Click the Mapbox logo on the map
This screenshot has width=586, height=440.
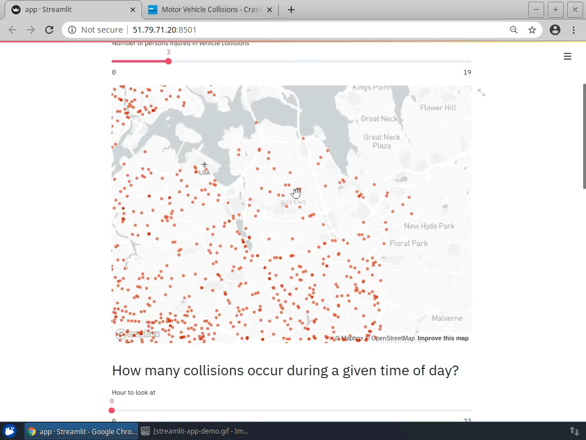137,334
